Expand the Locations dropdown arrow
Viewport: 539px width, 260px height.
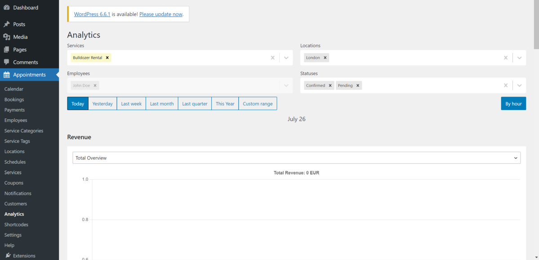tap(519, 58)
